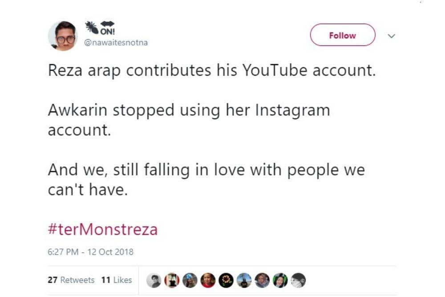
Task: Open the 6:27 PM - 12 Oct 2018 timestamp
Action: click(90, 252)
